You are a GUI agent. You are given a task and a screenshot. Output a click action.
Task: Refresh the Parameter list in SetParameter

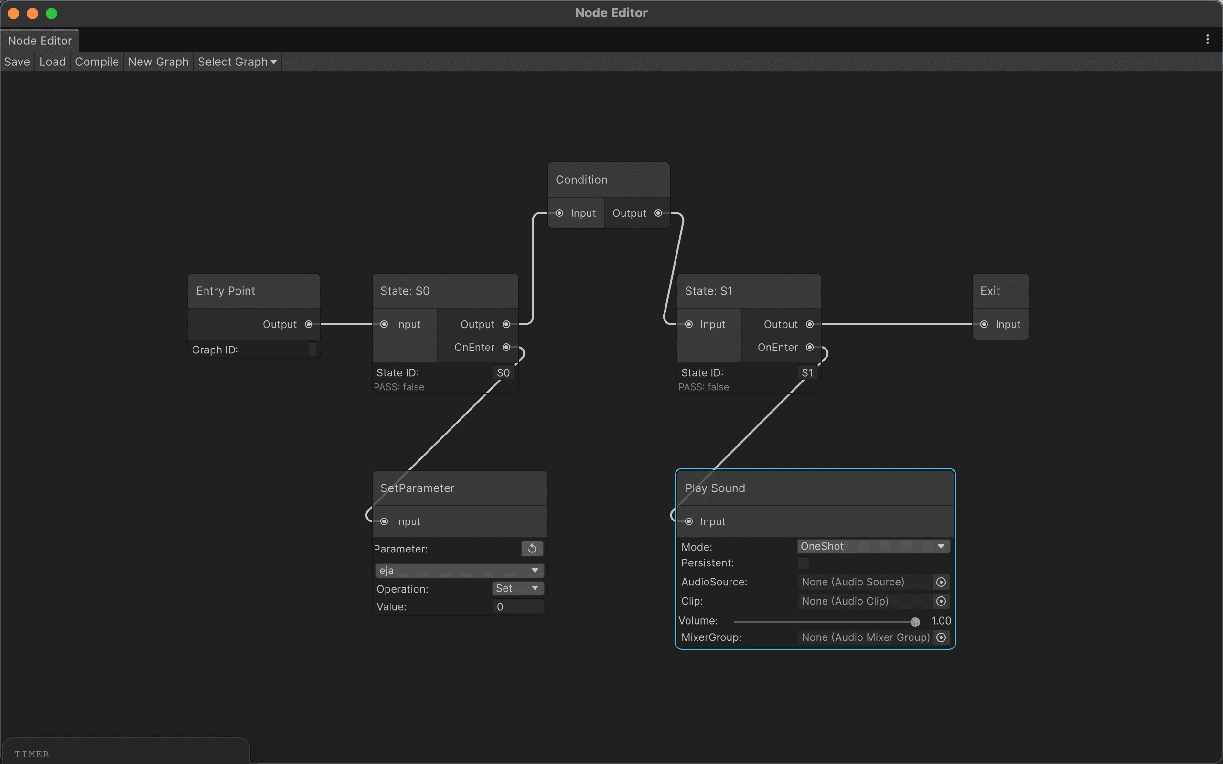[532, 549]
